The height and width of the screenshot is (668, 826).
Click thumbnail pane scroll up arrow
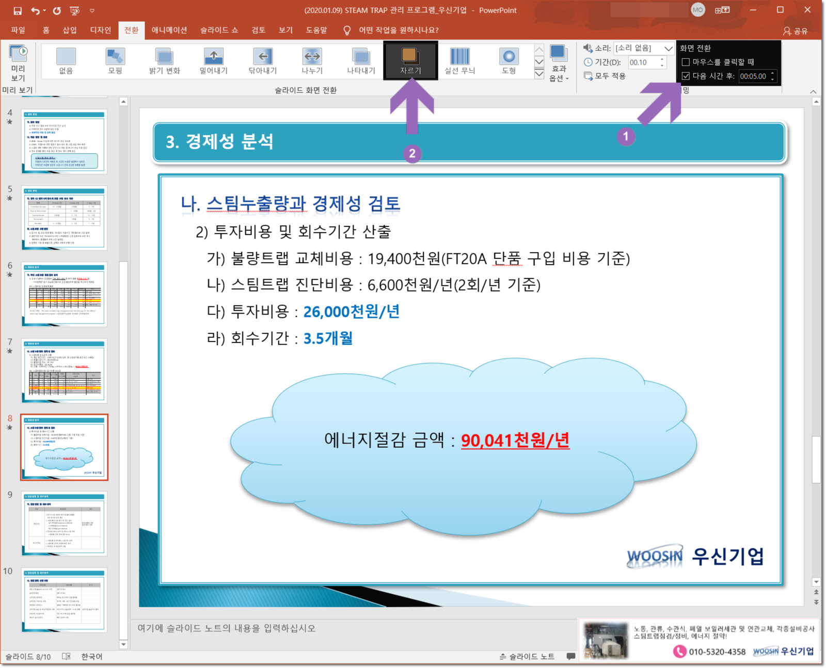pos(123,102)
